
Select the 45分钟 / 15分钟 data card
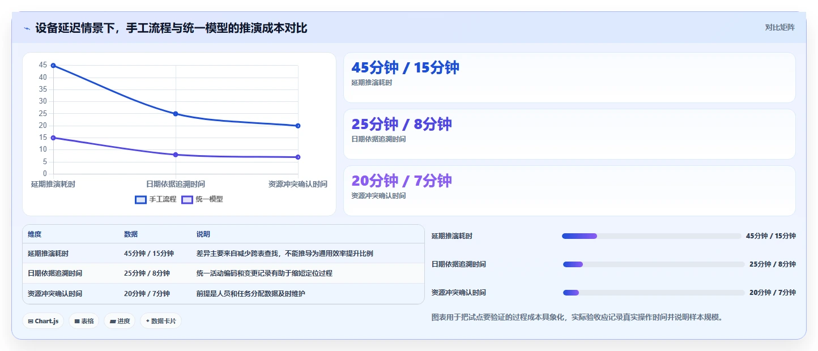point(569,78)
